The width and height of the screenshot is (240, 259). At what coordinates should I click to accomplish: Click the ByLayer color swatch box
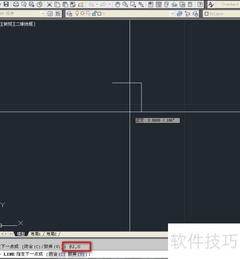point(206,14)
